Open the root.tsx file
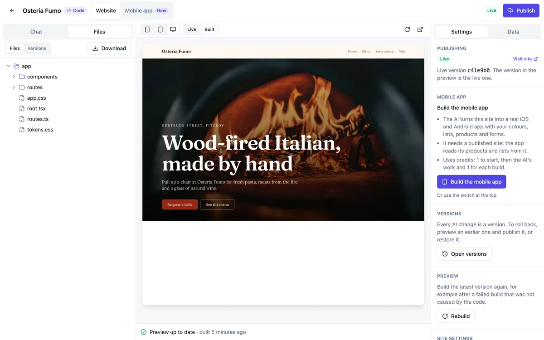544x340 pixels. (x=36, y=108)
